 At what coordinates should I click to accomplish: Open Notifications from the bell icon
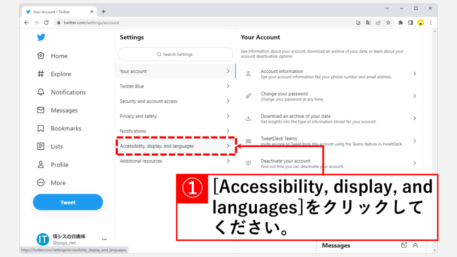41,92
